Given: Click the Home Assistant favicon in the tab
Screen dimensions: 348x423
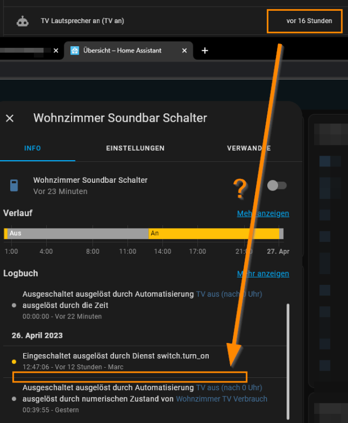Looking at the screenshot, I should click(x=74, y=50).
